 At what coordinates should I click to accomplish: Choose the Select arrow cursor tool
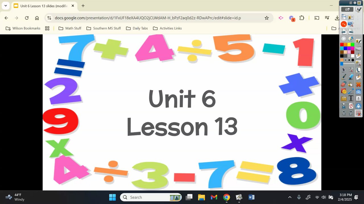(344, 70)
